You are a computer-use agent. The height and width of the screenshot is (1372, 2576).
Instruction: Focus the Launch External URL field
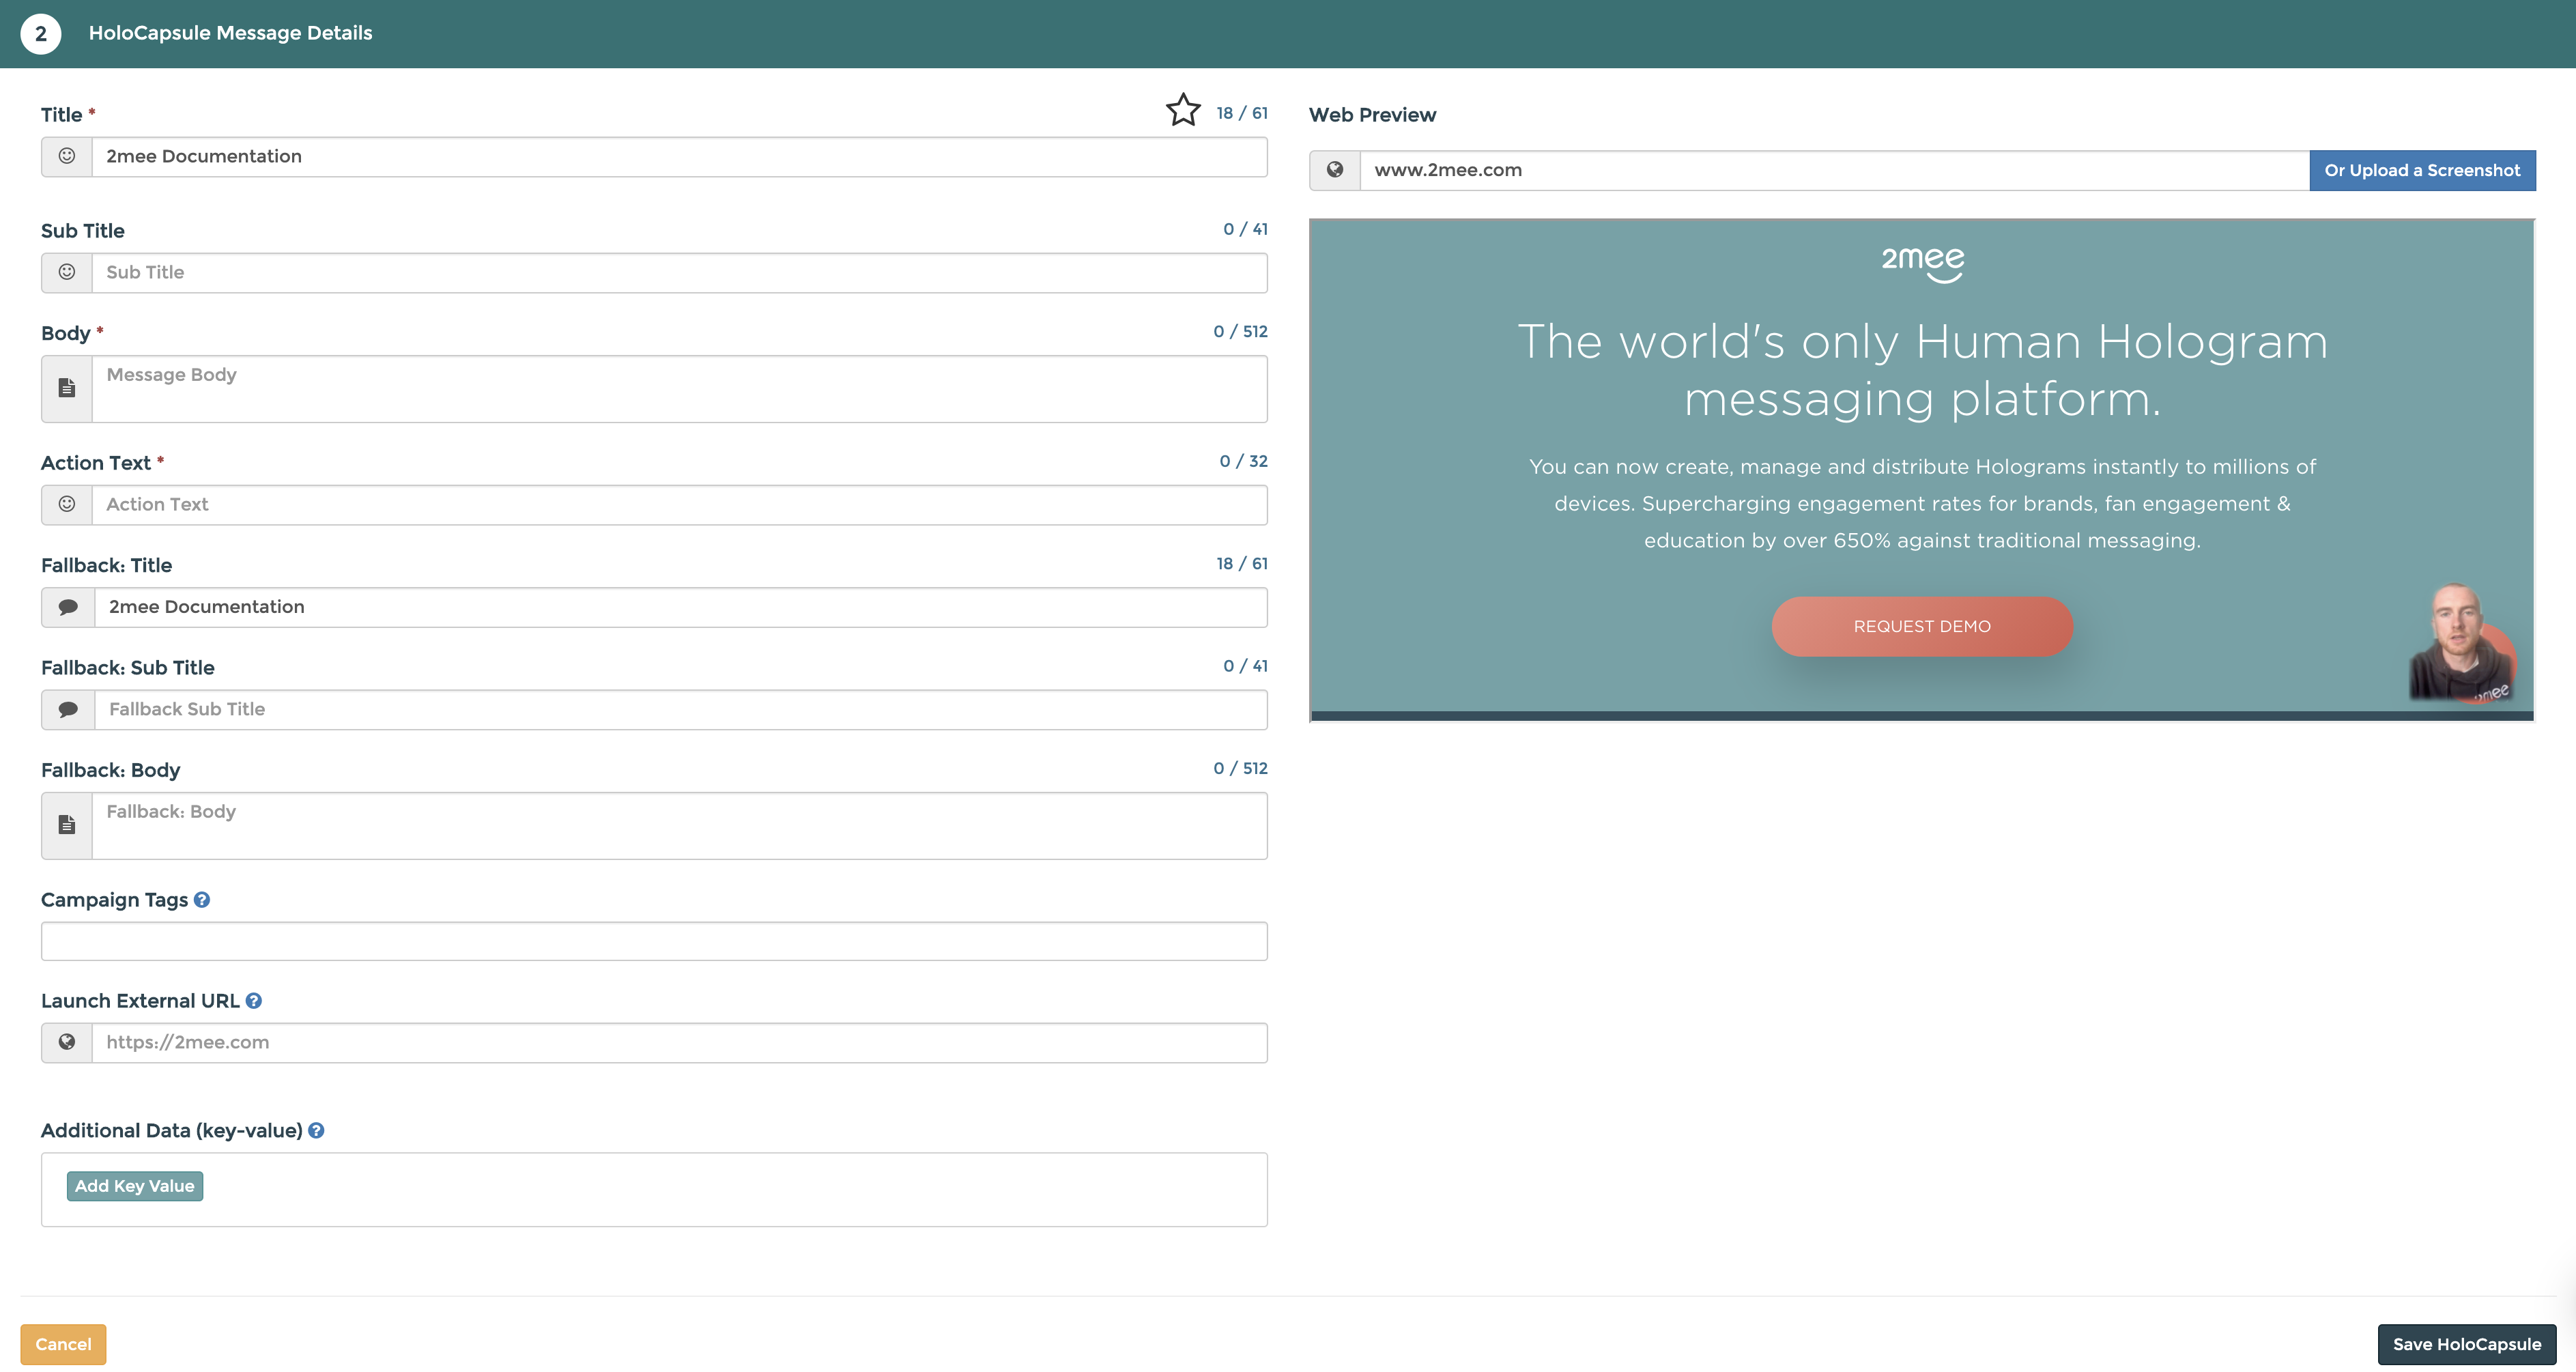click(679, 1042)
